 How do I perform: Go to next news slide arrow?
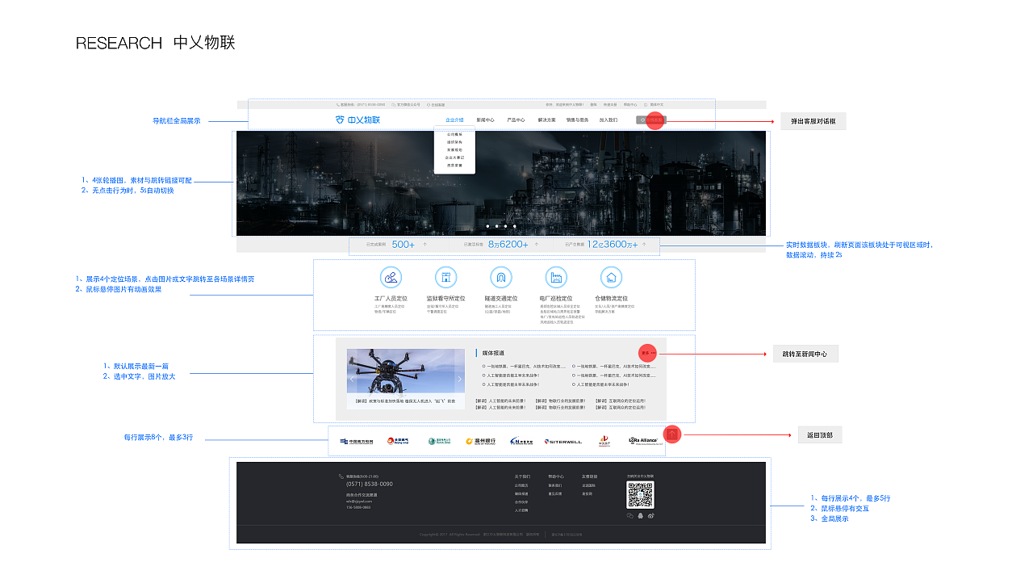click(460, 379)
